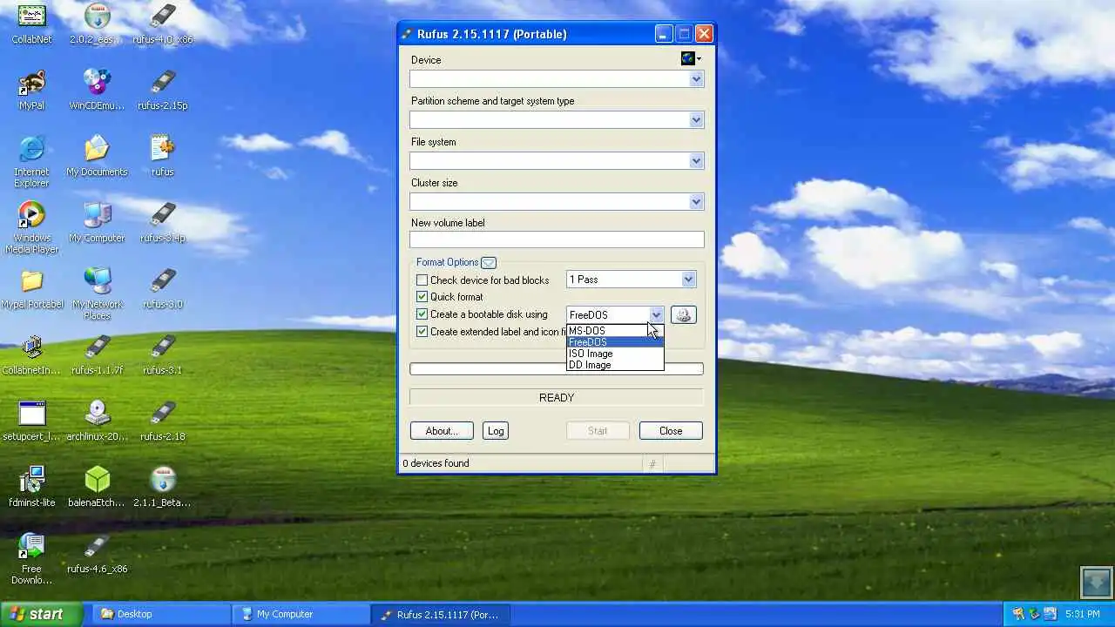Image resolution: width=1115 pixels, height=627 pixels.
Task: Open the Rufus language globe icon
Action: (691, 58)
